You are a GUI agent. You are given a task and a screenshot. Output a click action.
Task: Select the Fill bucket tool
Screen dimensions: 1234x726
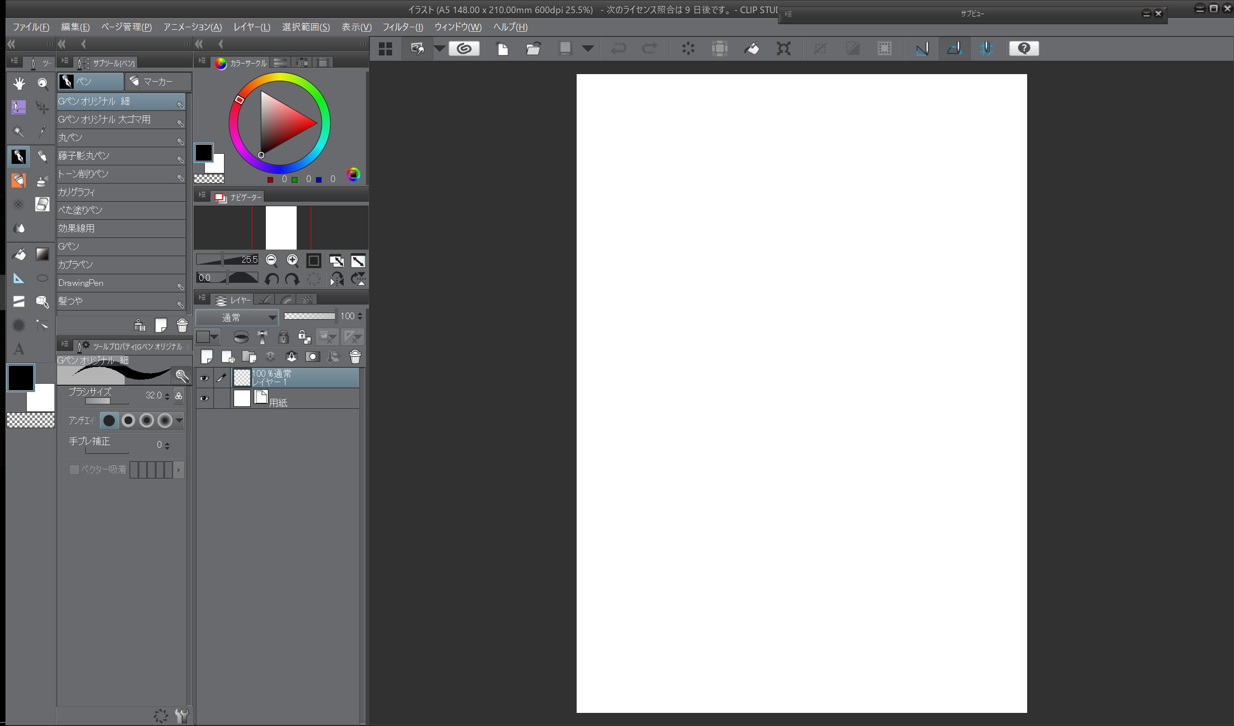(19, 254)
